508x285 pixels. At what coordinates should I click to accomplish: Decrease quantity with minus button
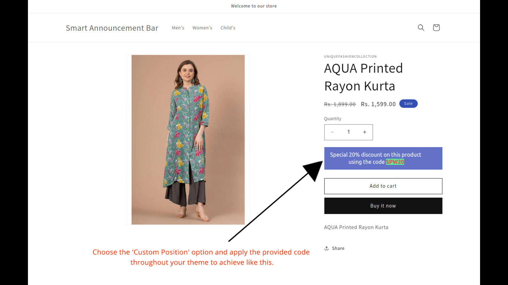pyautogui.click(x=332, y=132)
